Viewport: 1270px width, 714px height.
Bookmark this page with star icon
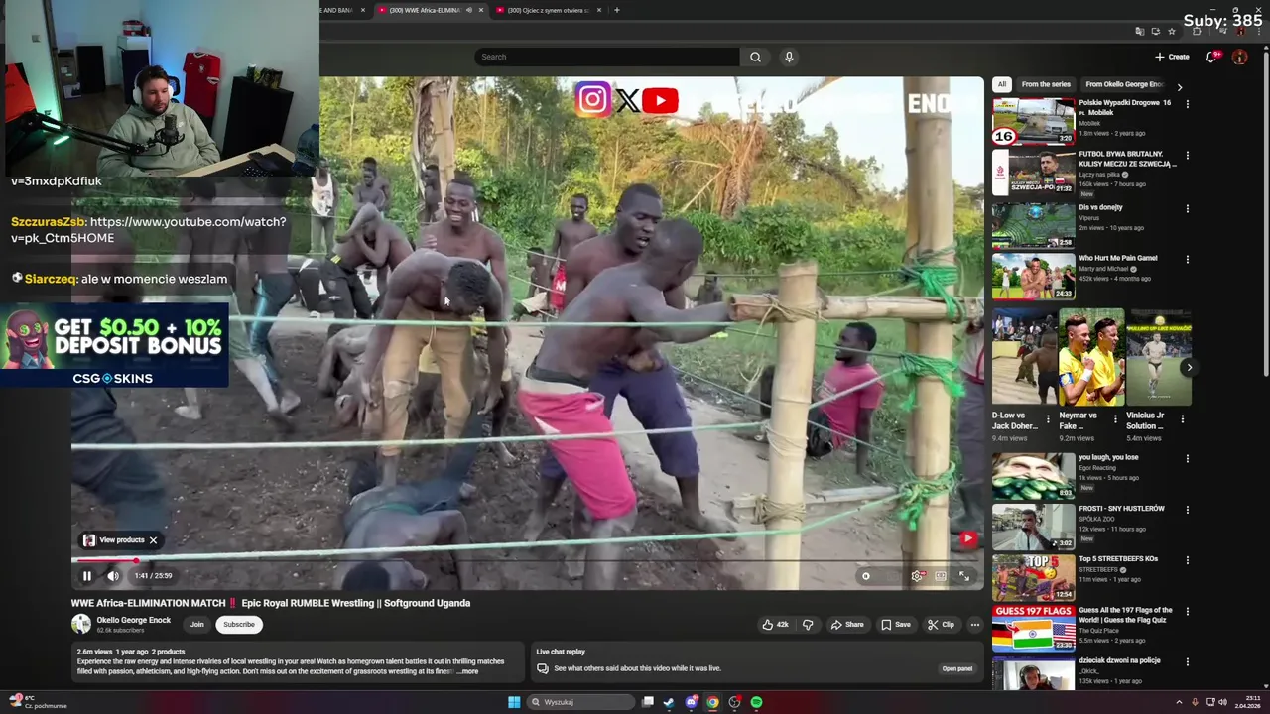click(x=1172, y=31)
